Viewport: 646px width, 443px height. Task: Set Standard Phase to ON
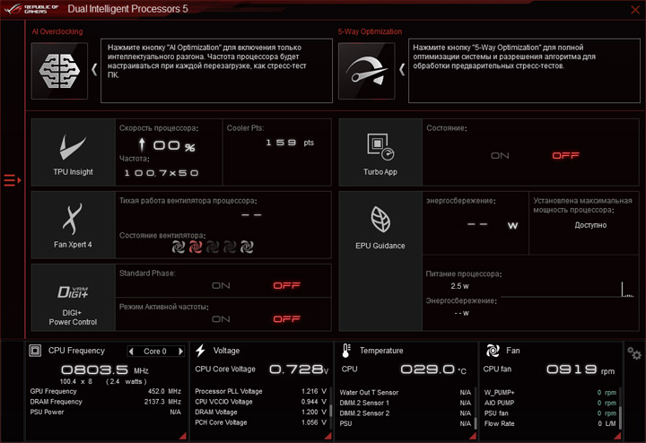click(x=221, y=286)
